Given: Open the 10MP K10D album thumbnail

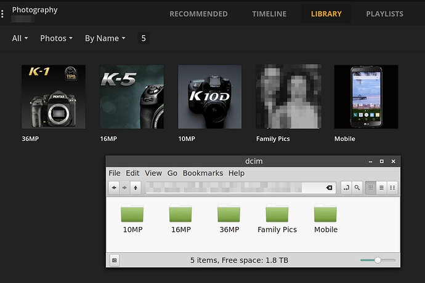Looking at the screenshot, I should coord(210,97).
